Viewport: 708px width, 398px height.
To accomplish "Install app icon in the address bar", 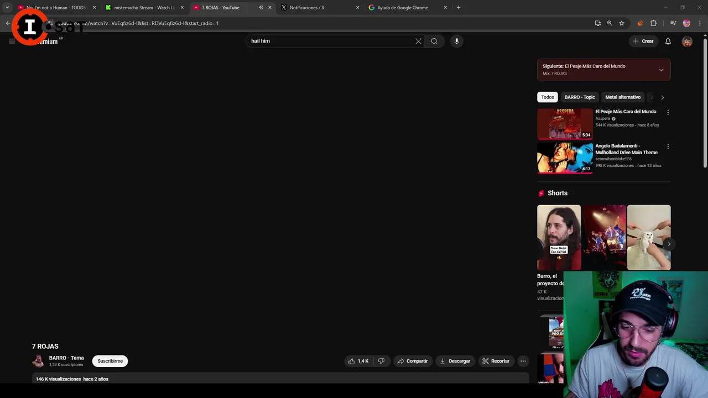I will [x=597, y=23].
